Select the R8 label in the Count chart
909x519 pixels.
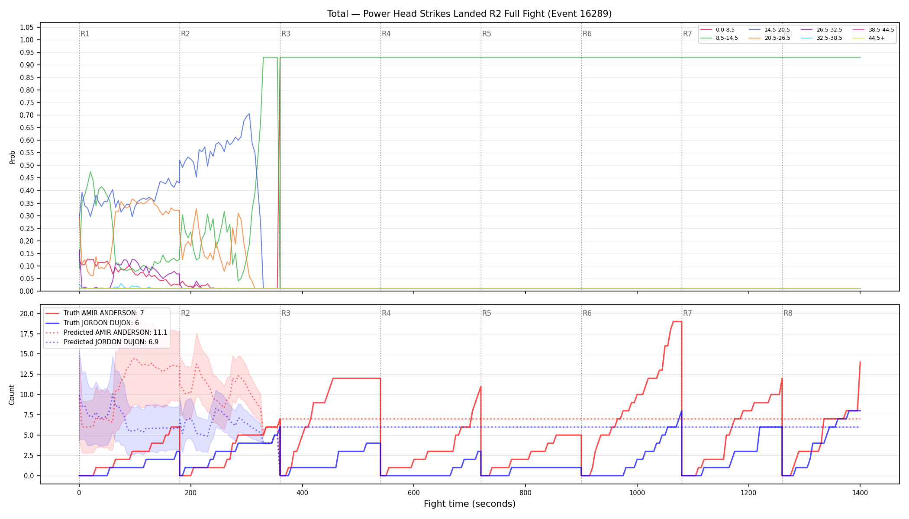click(788, 313)
